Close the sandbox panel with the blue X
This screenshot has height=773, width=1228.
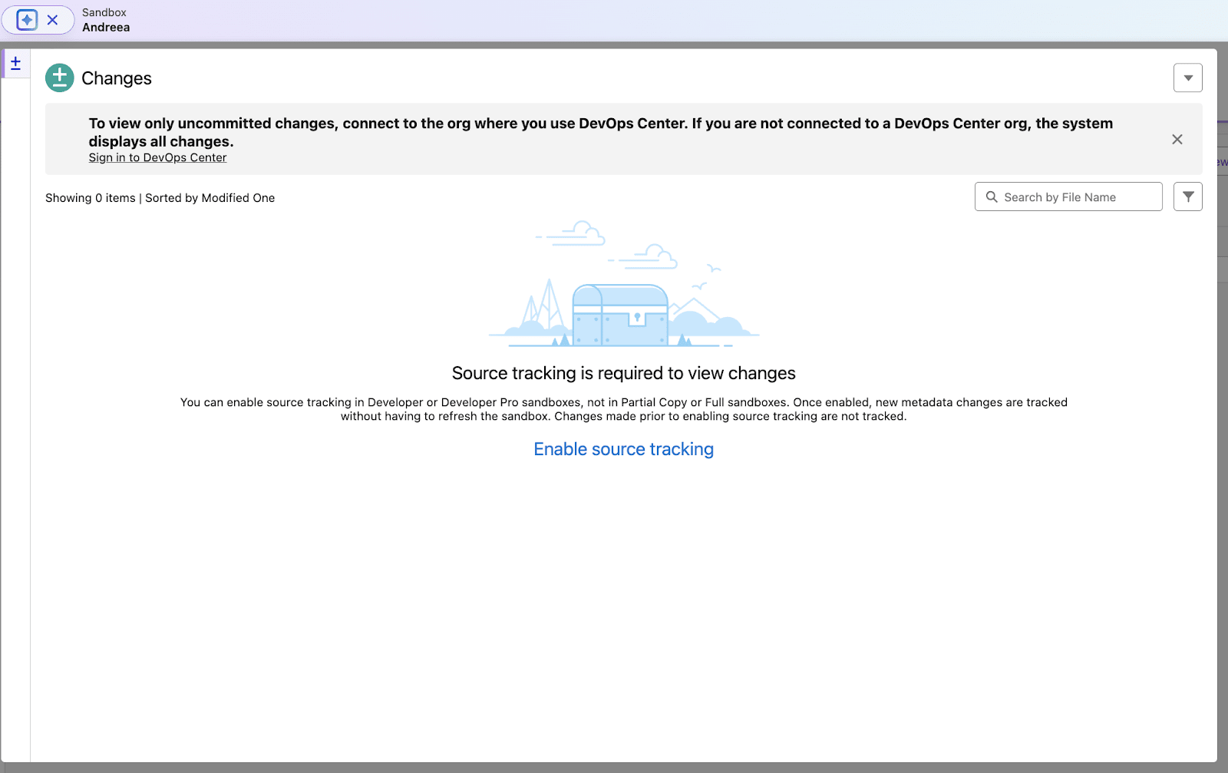pyautogui.click(x=52, y=20)
